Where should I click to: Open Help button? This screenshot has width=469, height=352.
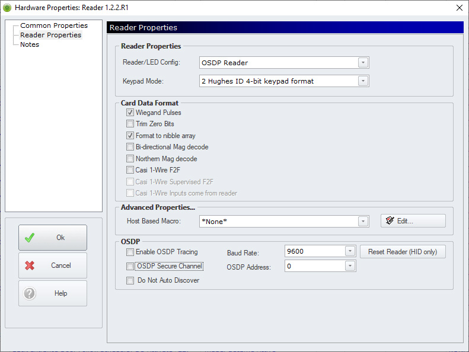[53, 293]
